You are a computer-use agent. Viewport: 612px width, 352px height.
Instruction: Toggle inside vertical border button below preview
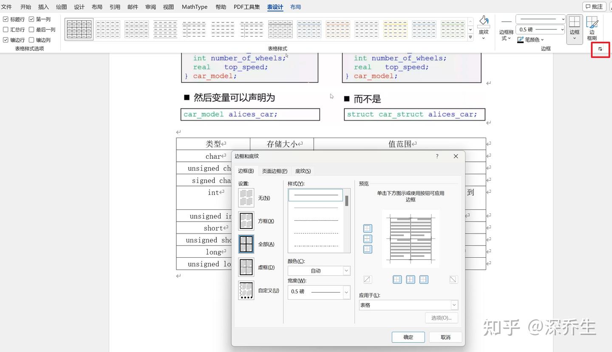(x=411, y=279)
